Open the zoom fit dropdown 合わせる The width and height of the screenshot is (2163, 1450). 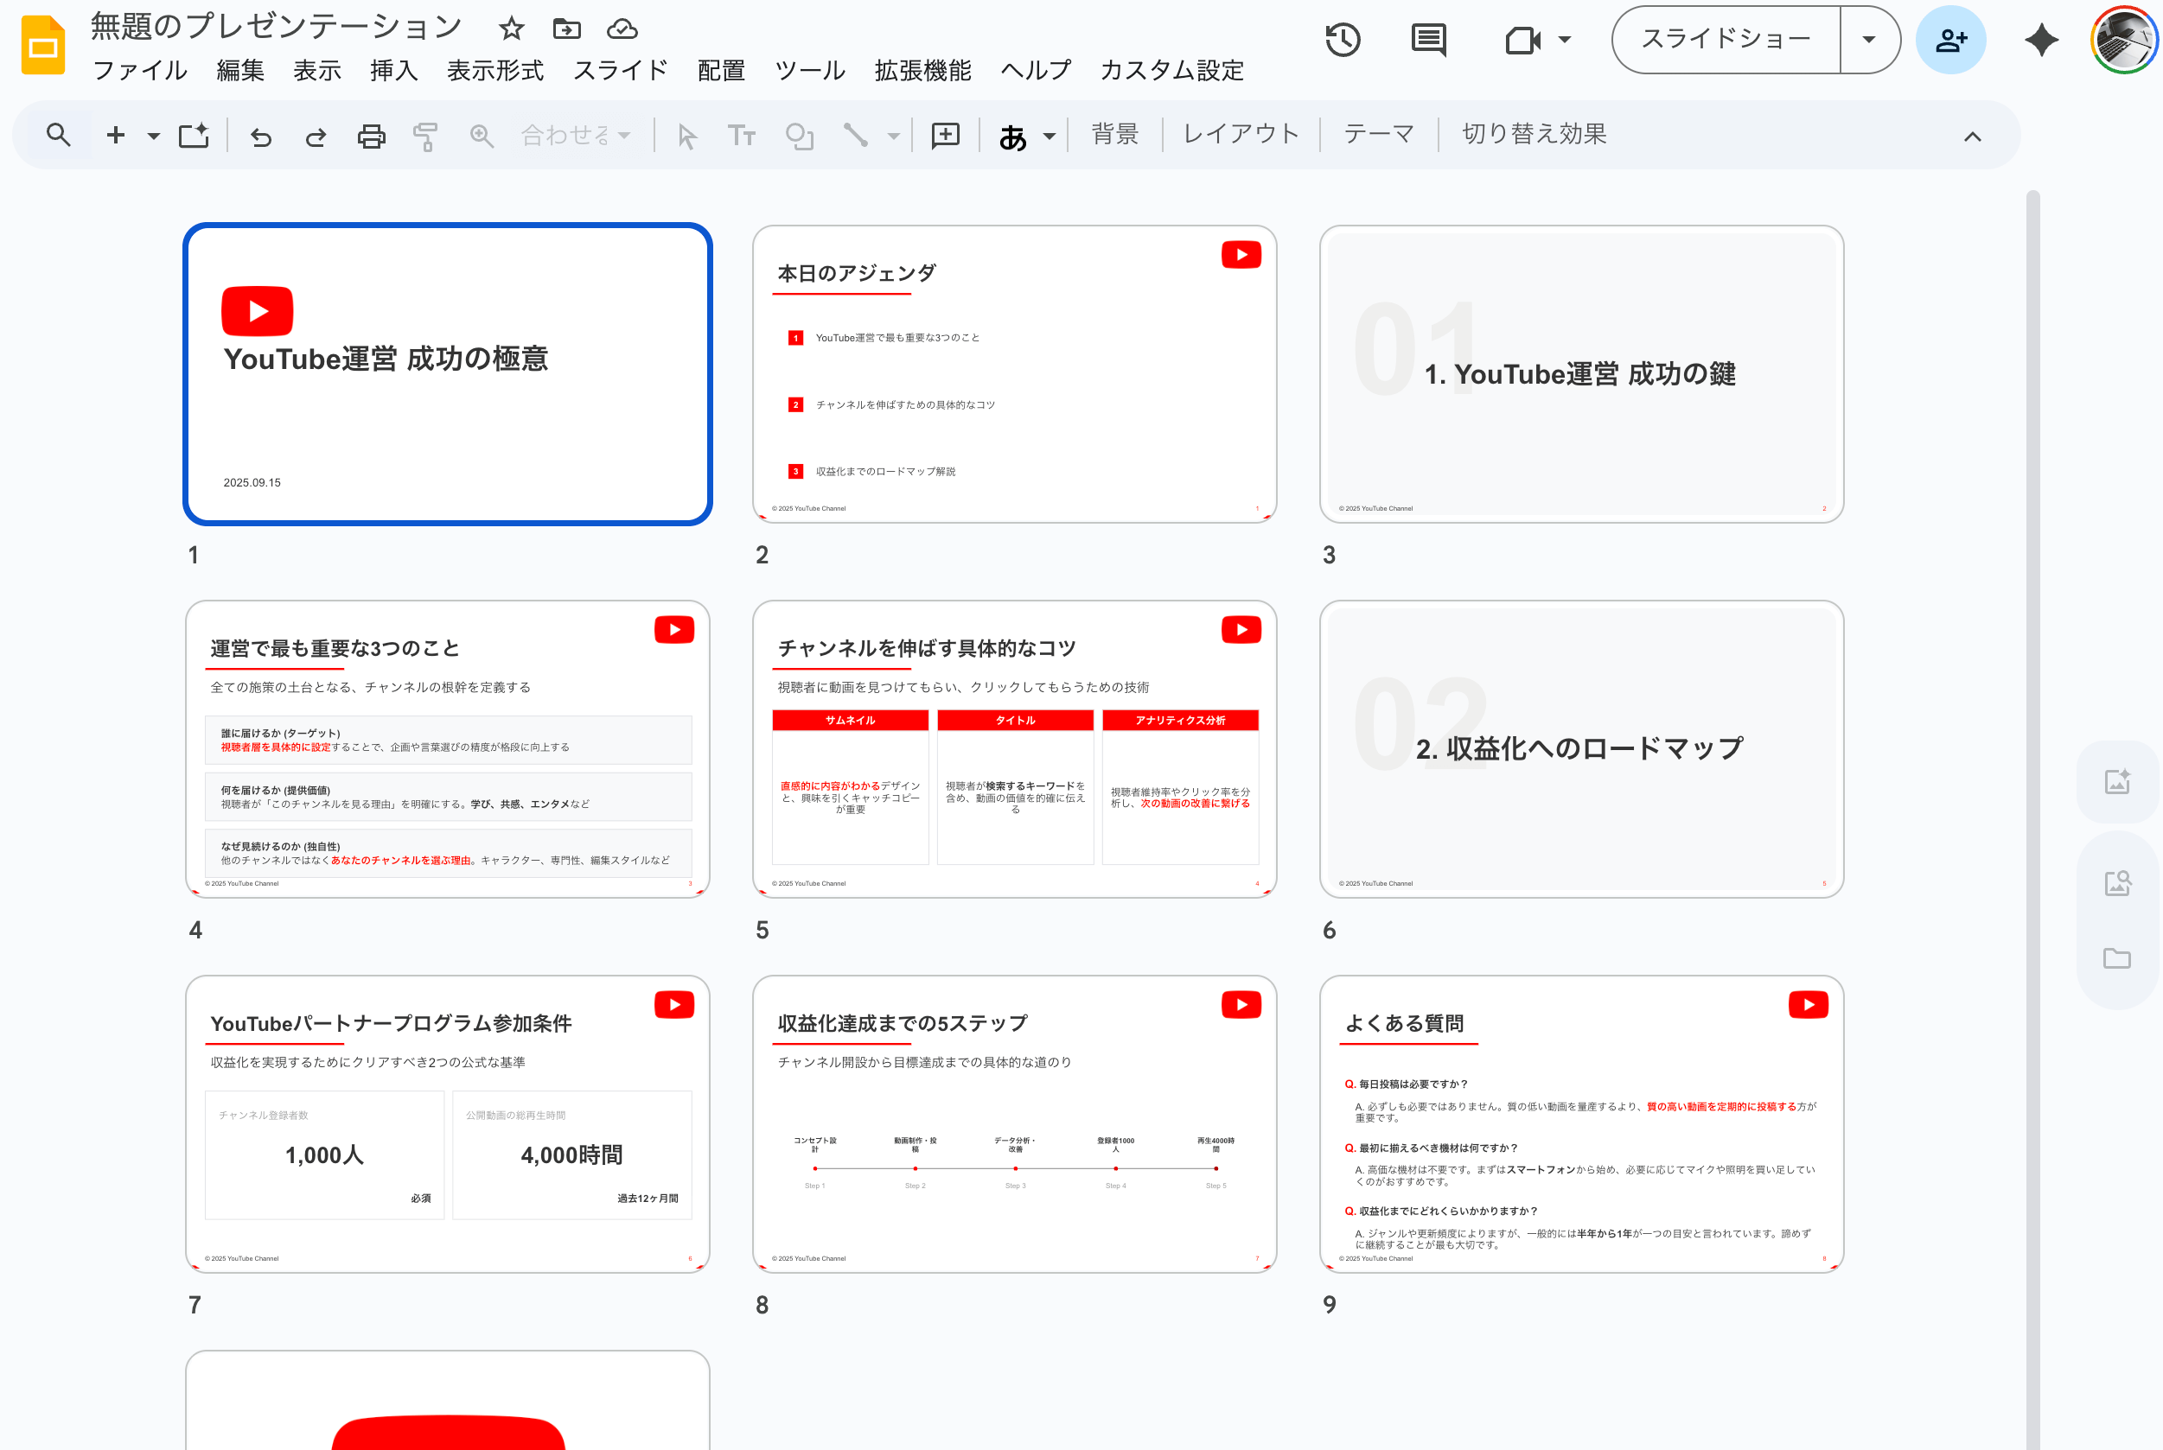[573, 135]
